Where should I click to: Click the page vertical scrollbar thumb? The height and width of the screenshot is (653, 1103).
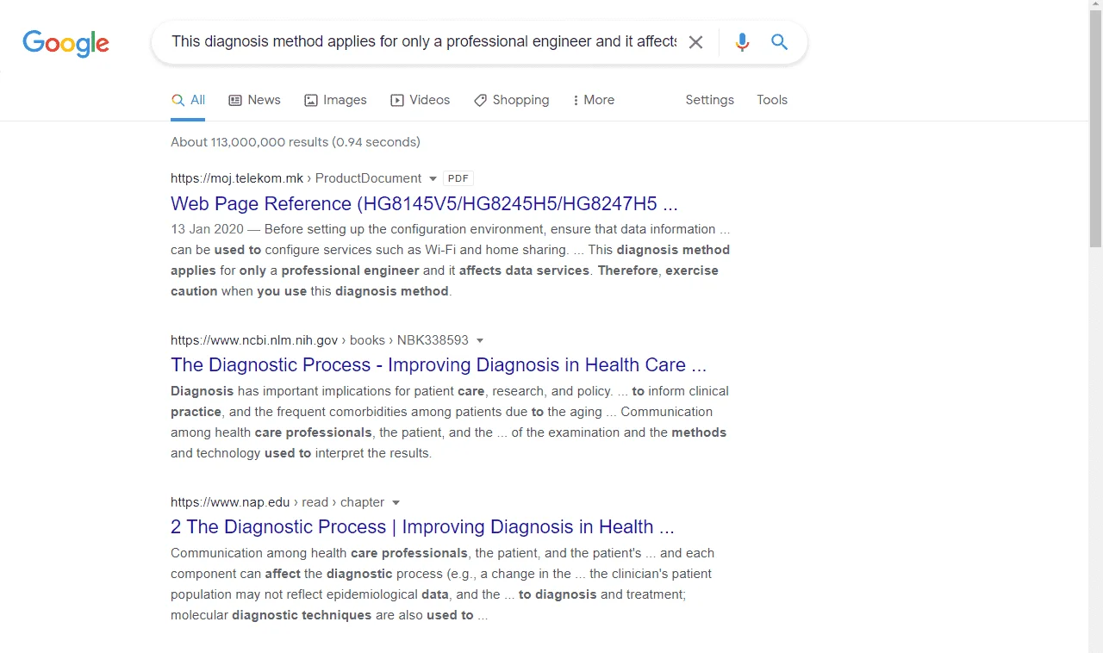1095,129
